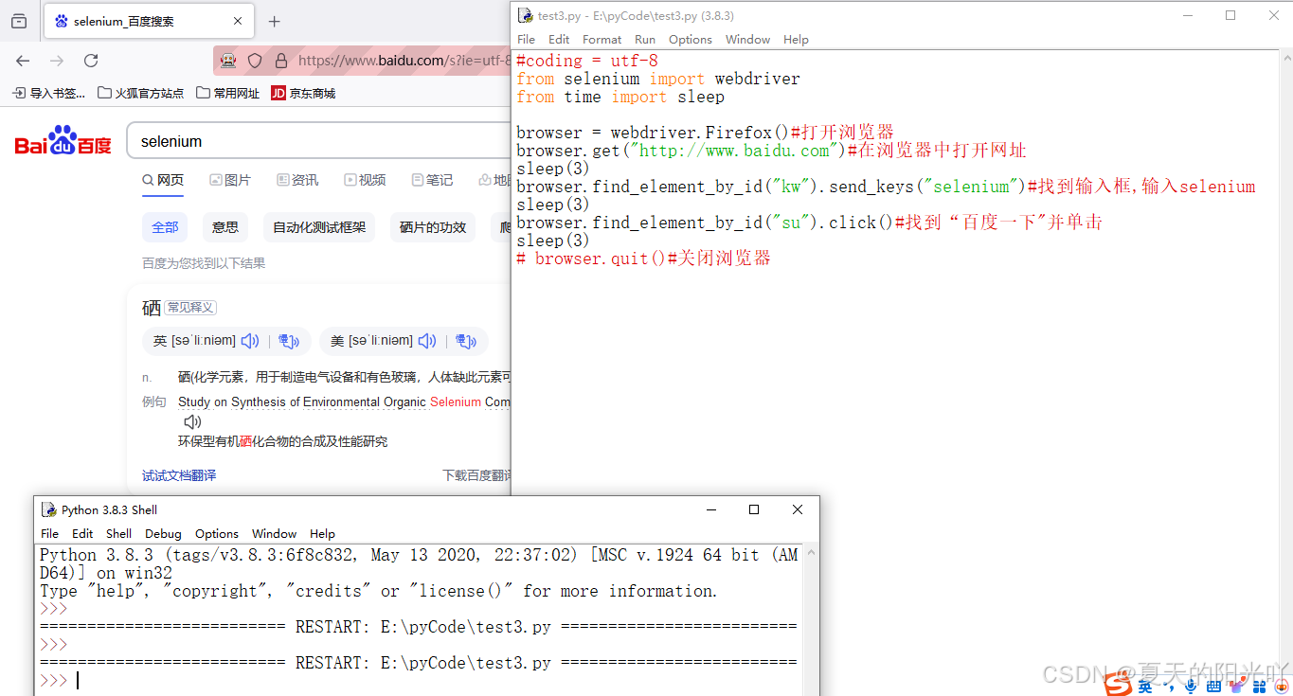Click the last >>> prompt in Shell

click(53, 681)
